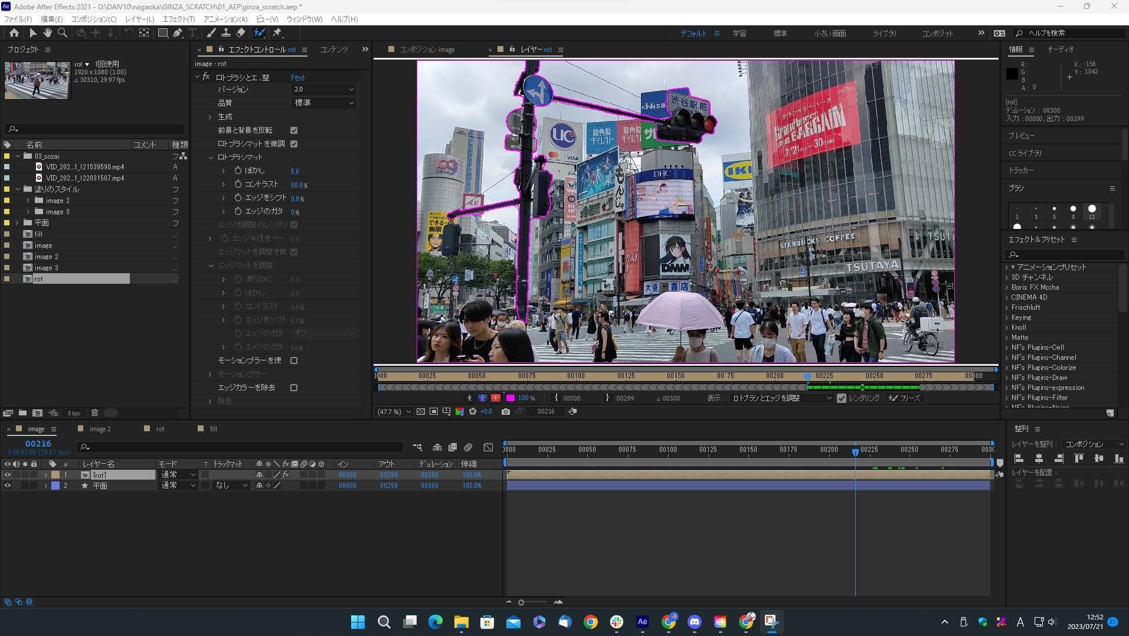This screenshot has height=636, width=1129.
Task: Activate the Roto Brush tool
Action: coord(259,33)
